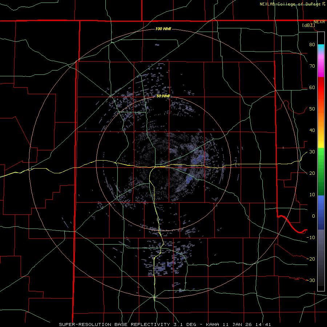Click the 11 JAN 26 date in caption
Viewport: 327px width, 327px height.
pos(237,324)
